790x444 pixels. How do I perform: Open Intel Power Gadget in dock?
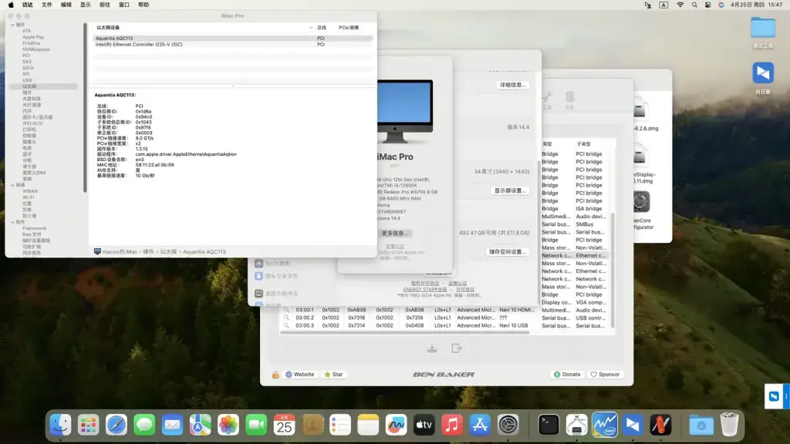point(605,425)
